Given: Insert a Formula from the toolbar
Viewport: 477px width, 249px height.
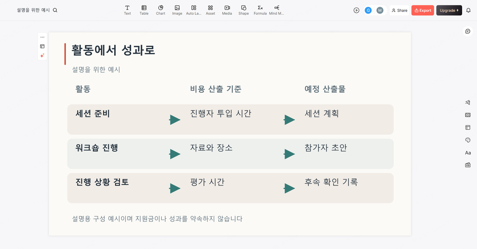Looking at the screenshot, I should [x=260, y=10].
